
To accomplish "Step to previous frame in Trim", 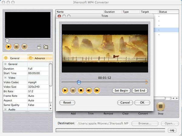I will coord(89,90).
